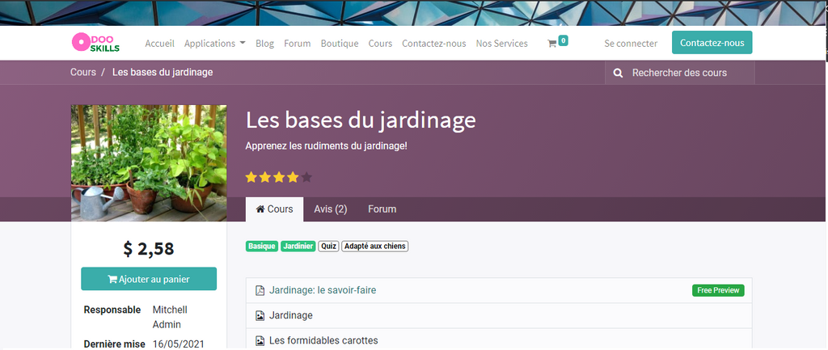Click the image icon beside Jardinage lesson
The width and height of the screenshot is (828, 350).
[x=260, y=316]
